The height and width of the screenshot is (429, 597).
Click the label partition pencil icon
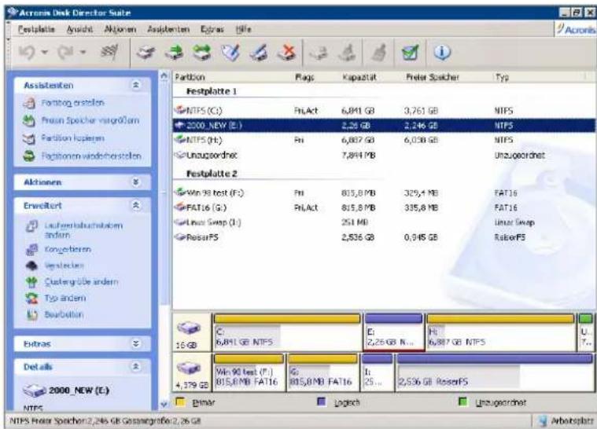click(x=230, y=53)
